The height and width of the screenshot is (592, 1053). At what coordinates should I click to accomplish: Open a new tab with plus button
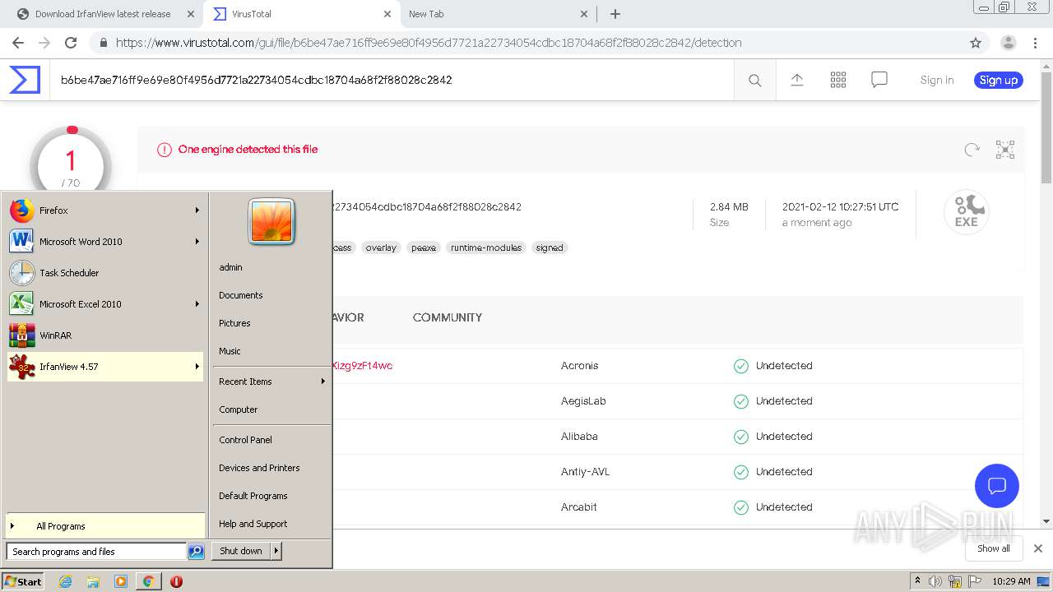615,14
